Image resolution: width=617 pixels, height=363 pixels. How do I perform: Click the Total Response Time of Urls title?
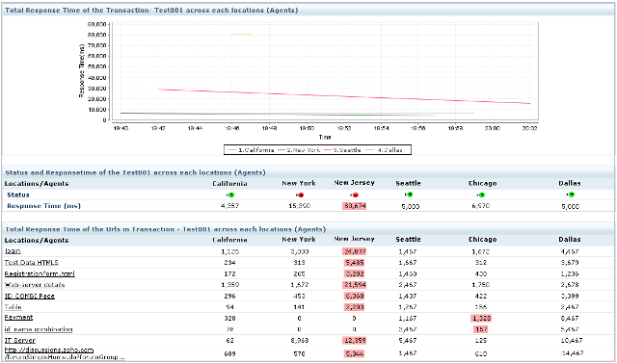pyautogui.click(x=165, y=229)
